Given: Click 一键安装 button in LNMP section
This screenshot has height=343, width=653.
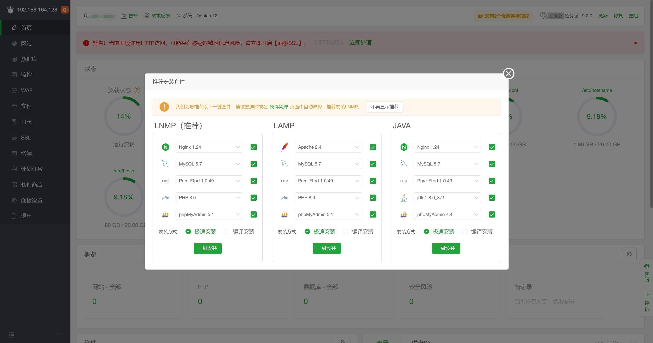Looking at the screenshot, I should tap(207, 248).
